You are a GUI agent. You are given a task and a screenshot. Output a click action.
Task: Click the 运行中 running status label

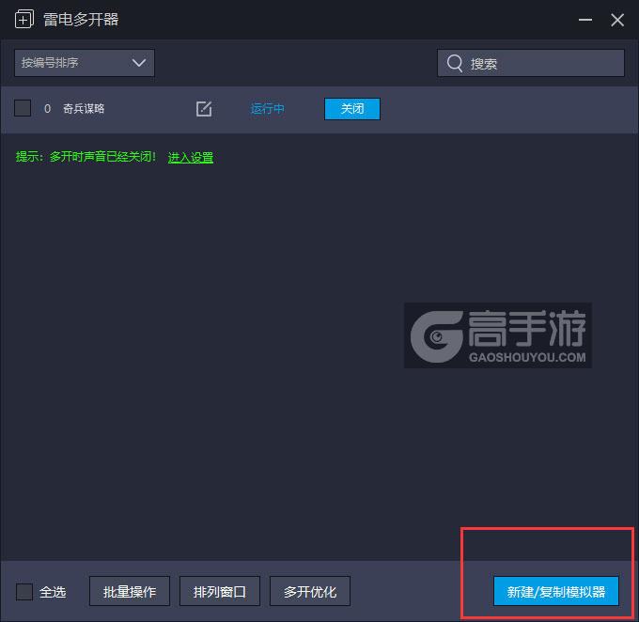coord(268,109)
